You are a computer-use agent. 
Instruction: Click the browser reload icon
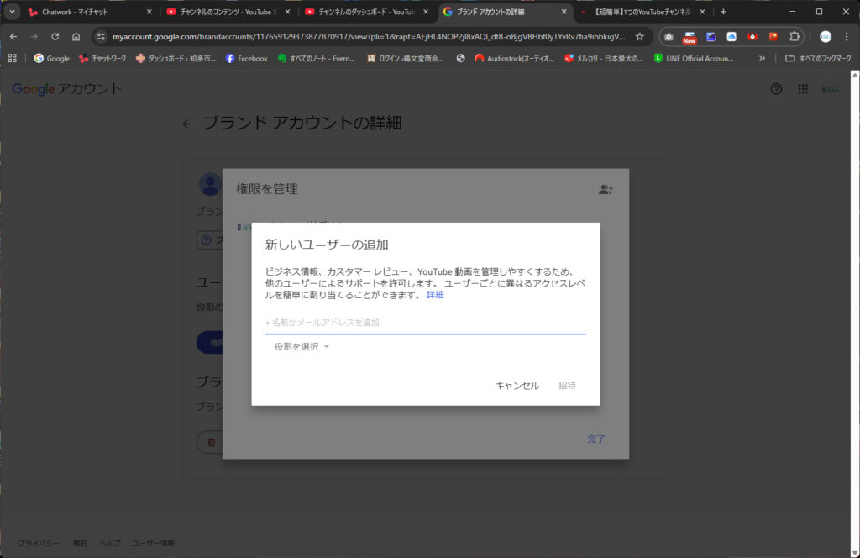point(55,37)
